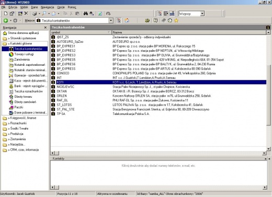Sort by the Nazwa column header

[189, 32]
